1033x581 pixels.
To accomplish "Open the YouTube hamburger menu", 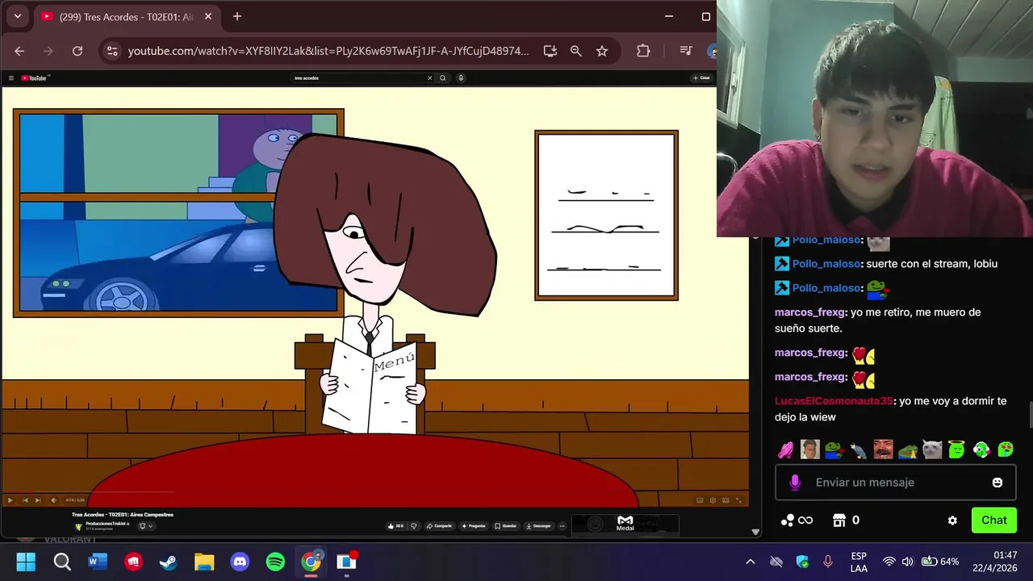I will coord(11,78).
